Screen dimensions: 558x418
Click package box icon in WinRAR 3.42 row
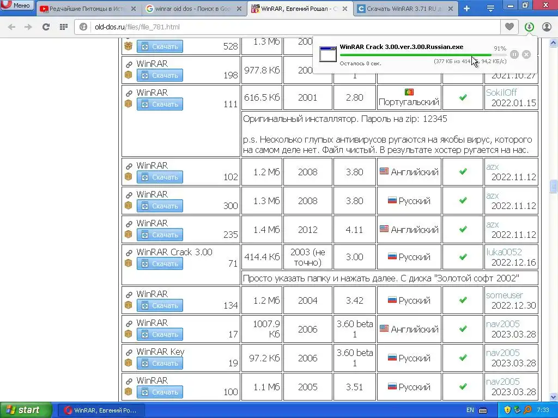point(129,305)
